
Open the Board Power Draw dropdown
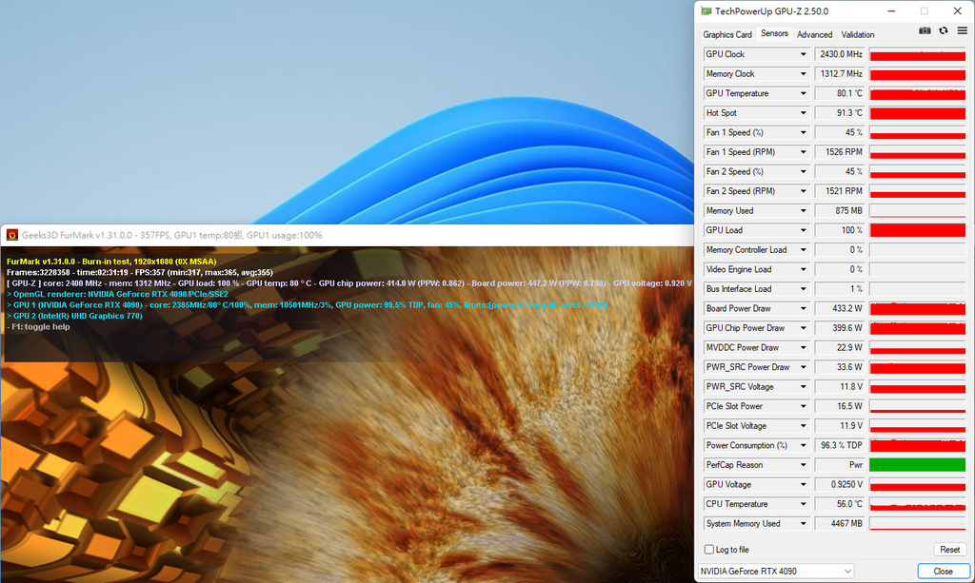point(803,308)
